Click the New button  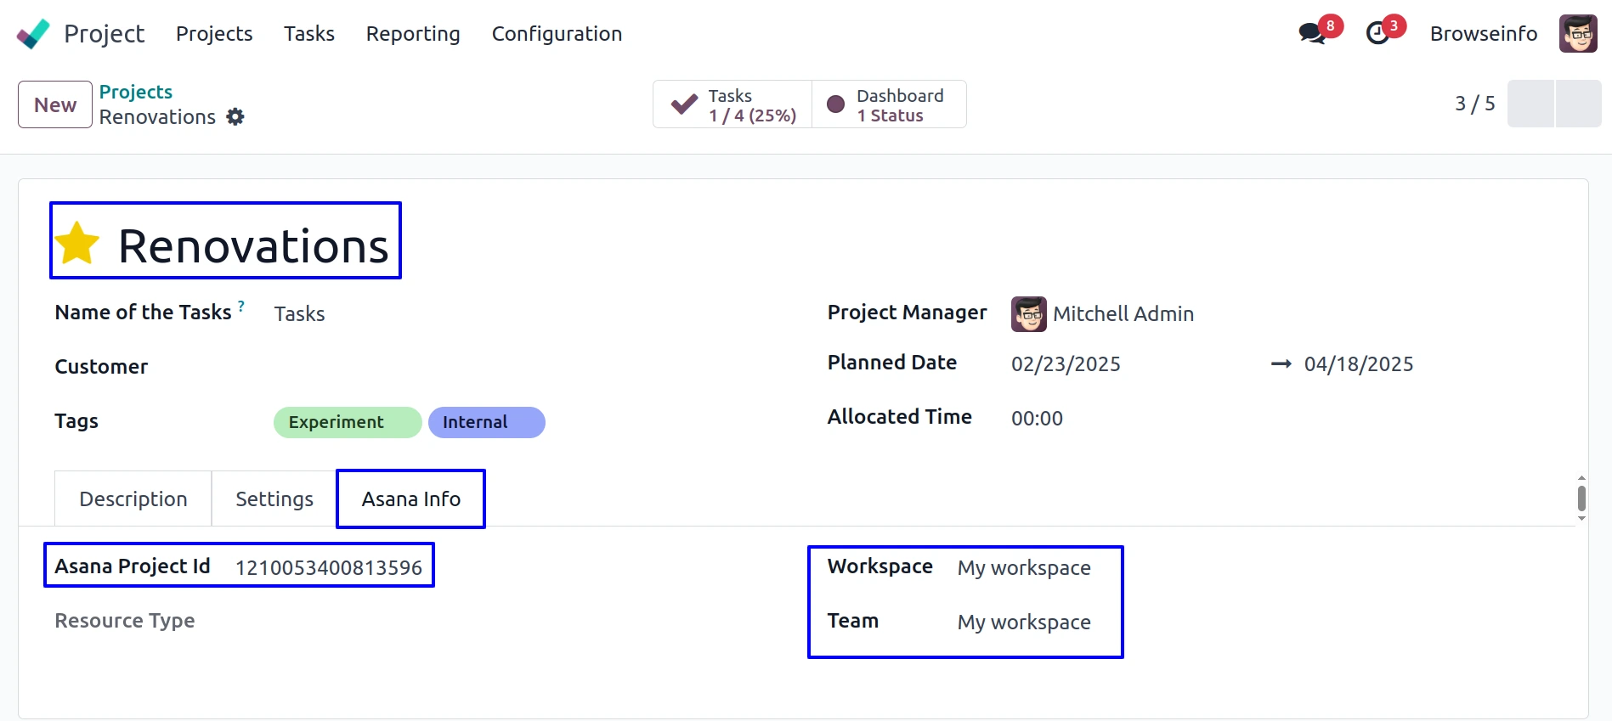coord(55,104)
